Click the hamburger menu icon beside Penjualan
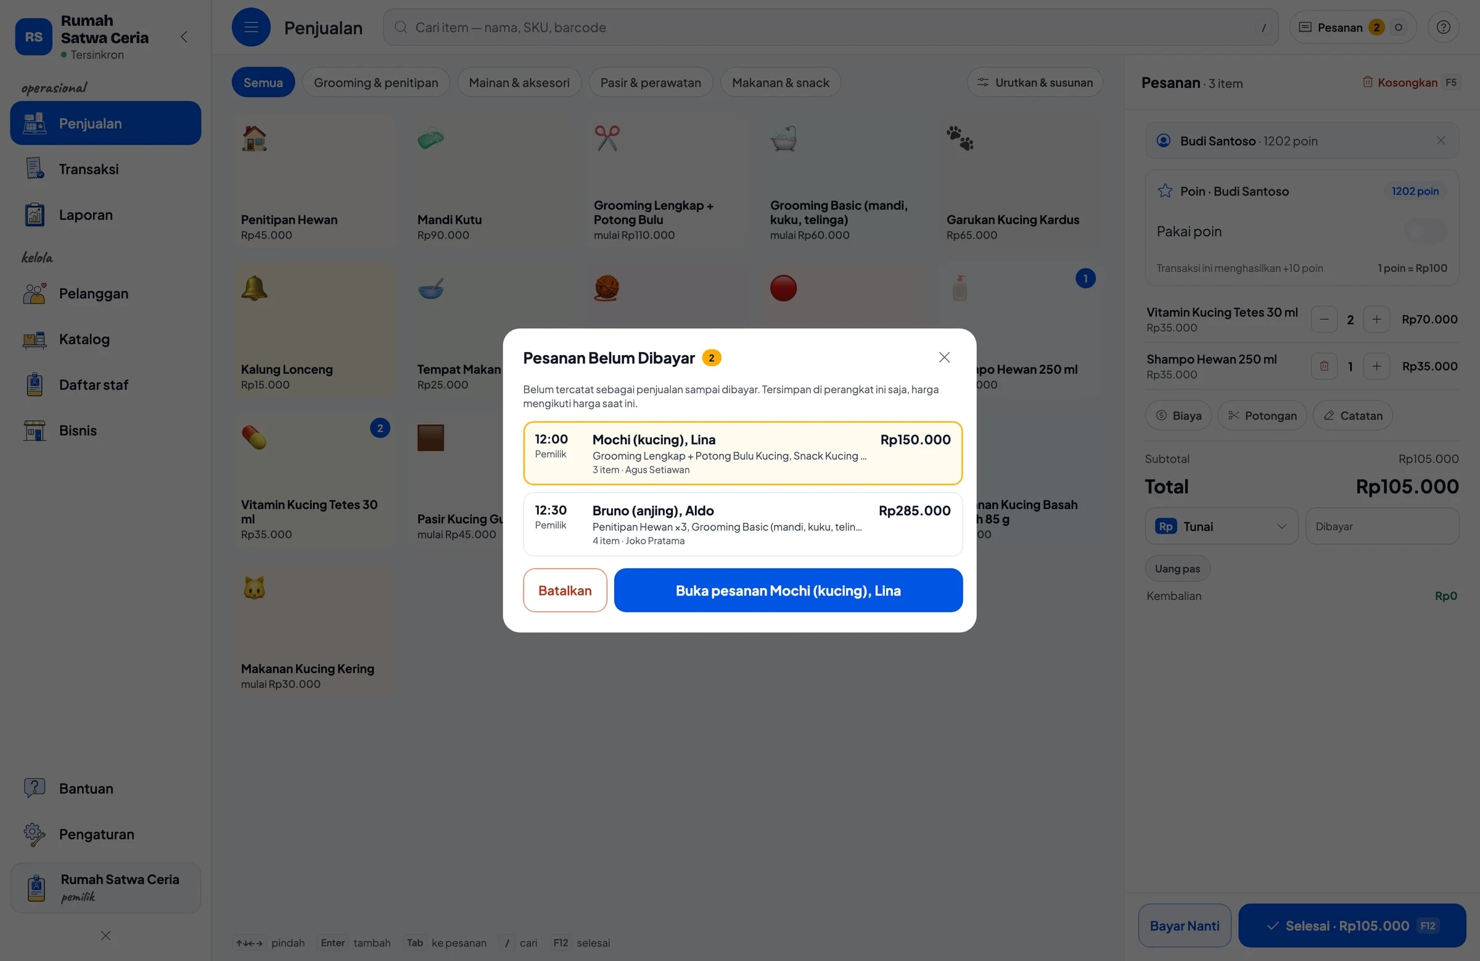Image resolution: width=1480 pixels, height=961 pixels. (x=250, y=27)
